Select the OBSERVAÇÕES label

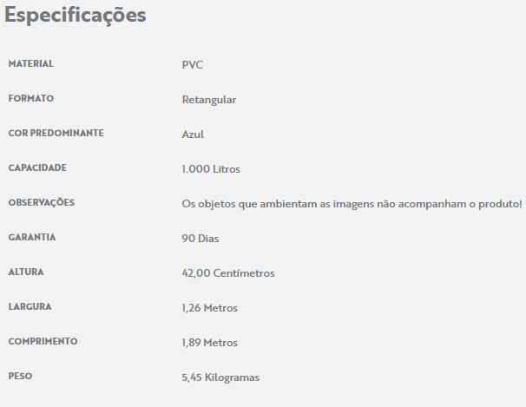[x=42, y=202]
